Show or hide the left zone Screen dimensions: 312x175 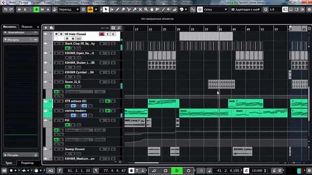pyautogui.click(x=285, y=10)
